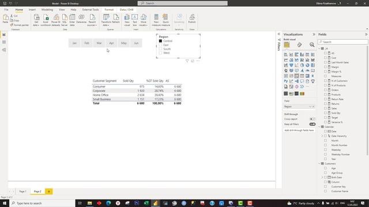Choose the pie chart visual
Screen dimensions: 369x207
(x=302, y=65)
